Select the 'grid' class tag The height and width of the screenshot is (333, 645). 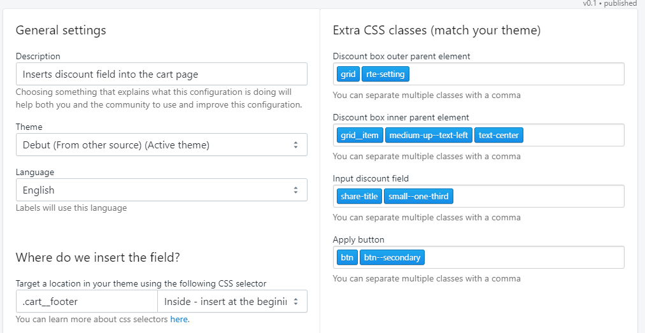click(x=348, y=74)
